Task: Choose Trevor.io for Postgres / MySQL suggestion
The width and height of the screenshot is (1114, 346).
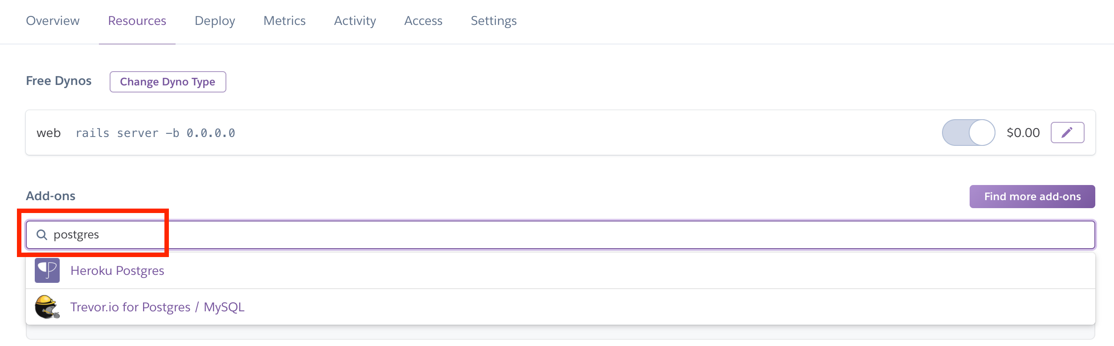Action: tap(157, 307)
